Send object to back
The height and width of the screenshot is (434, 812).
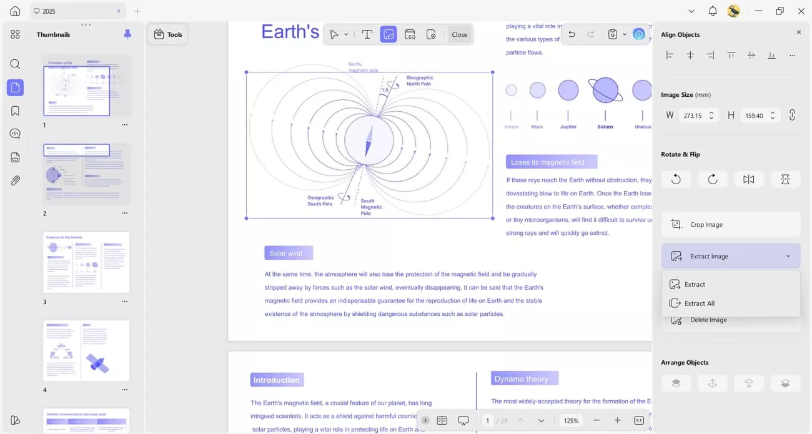pos(785,383)
